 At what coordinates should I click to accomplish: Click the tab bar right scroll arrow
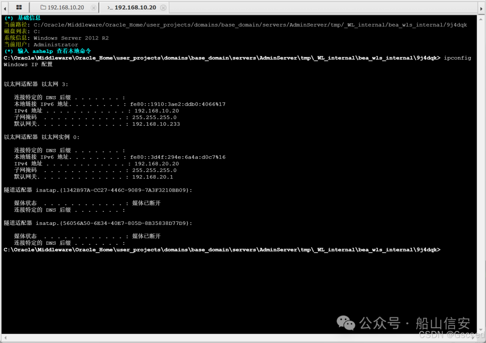[481, 9]
